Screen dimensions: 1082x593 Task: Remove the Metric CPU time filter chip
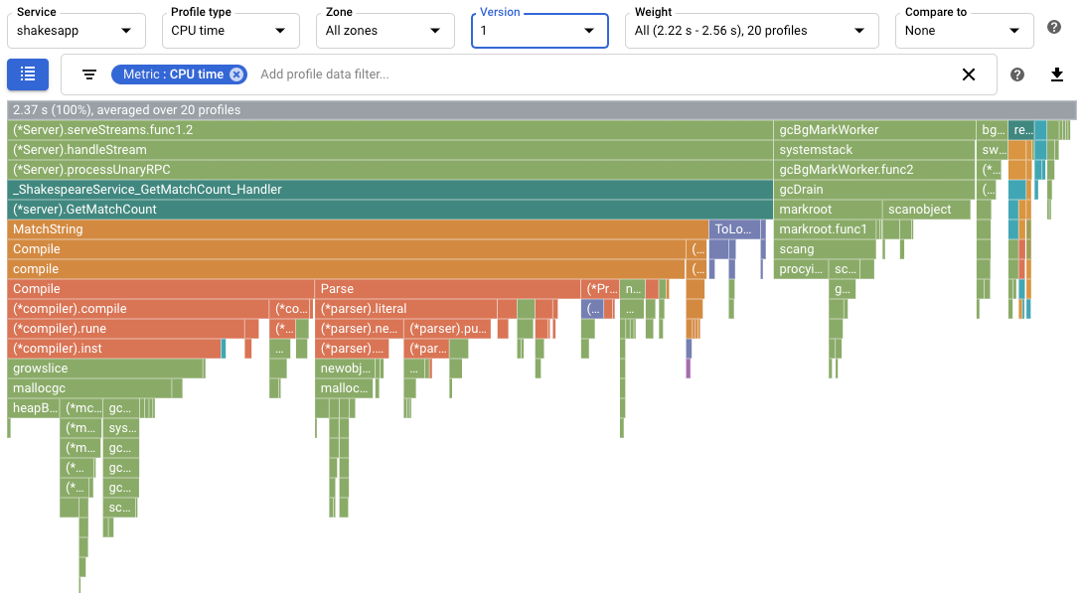tap(235, 74)
